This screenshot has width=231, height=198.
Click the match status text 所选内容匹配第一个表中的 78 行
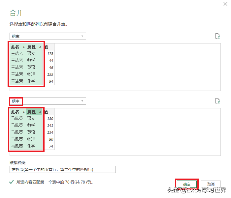click(55, 182)
